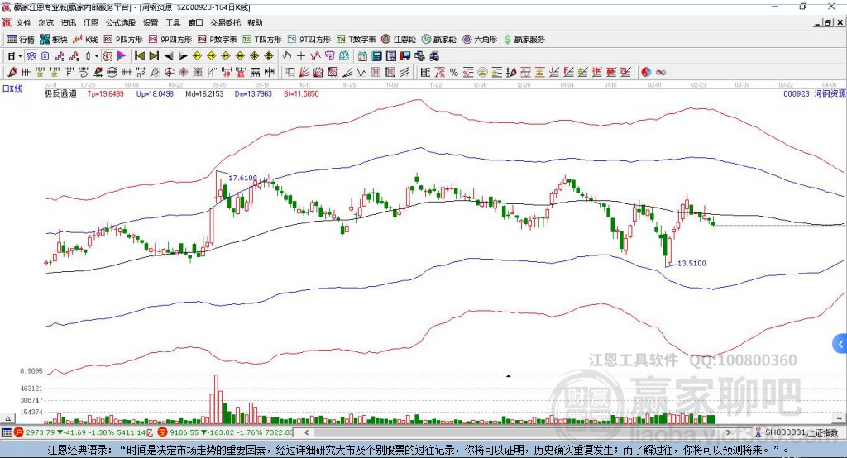
Task: Open 赢家服务 with the dollar icon
Action: (524, 40)
